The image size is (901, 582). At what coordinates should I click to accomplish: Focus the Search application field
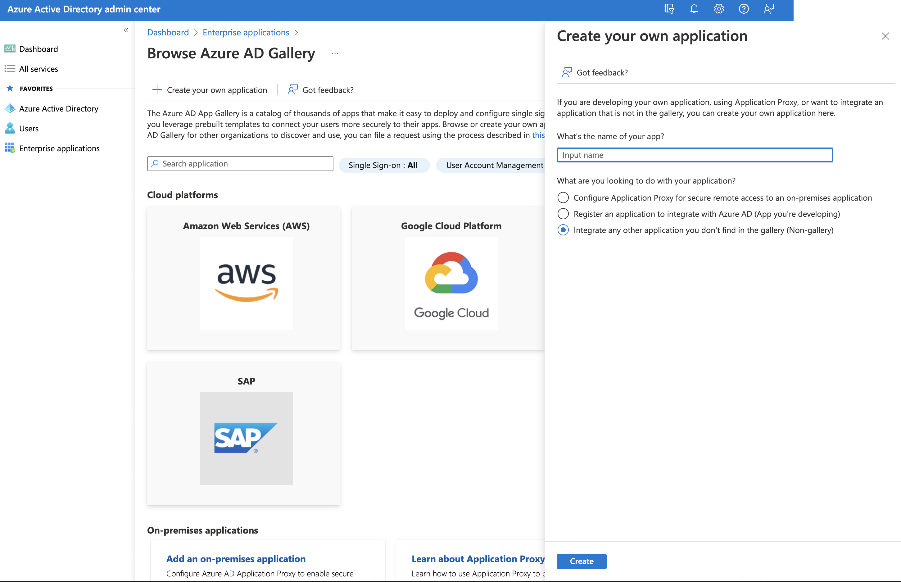[x=240, y=164]
